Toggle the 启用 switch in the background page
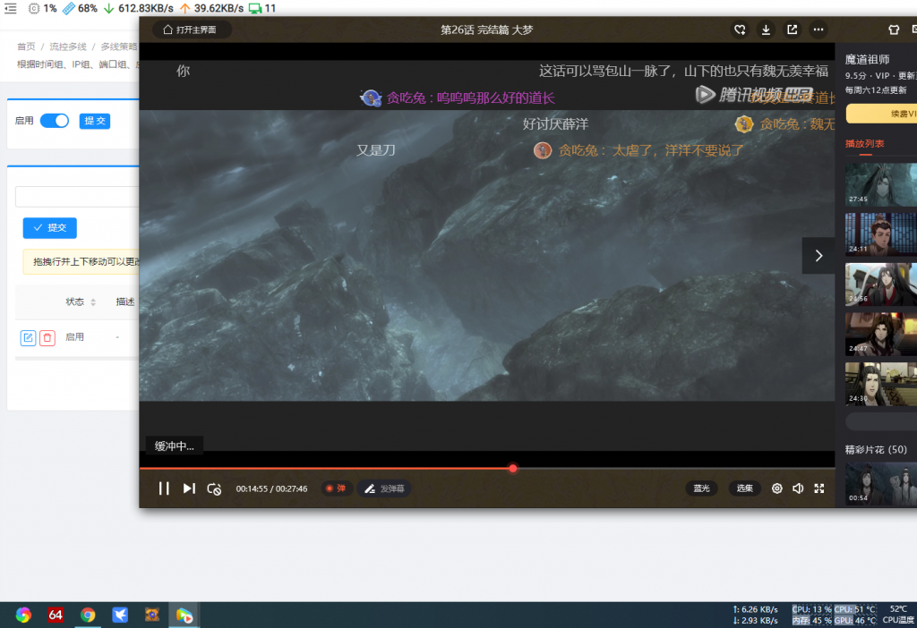 55,121
